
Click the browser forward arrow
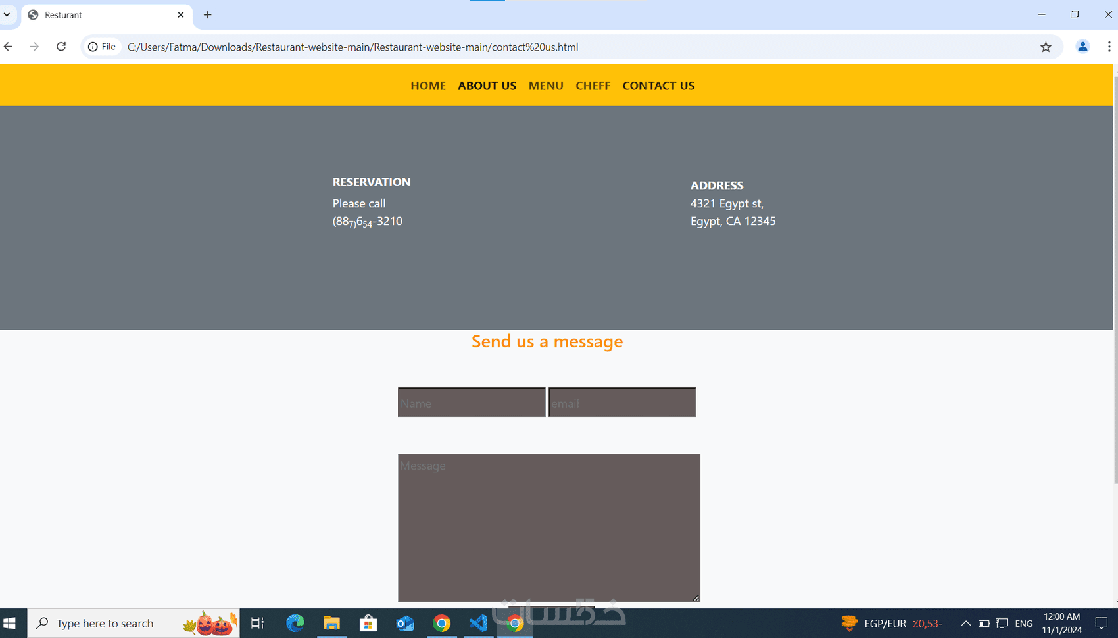pyautogui.click(x=34, y=47)
